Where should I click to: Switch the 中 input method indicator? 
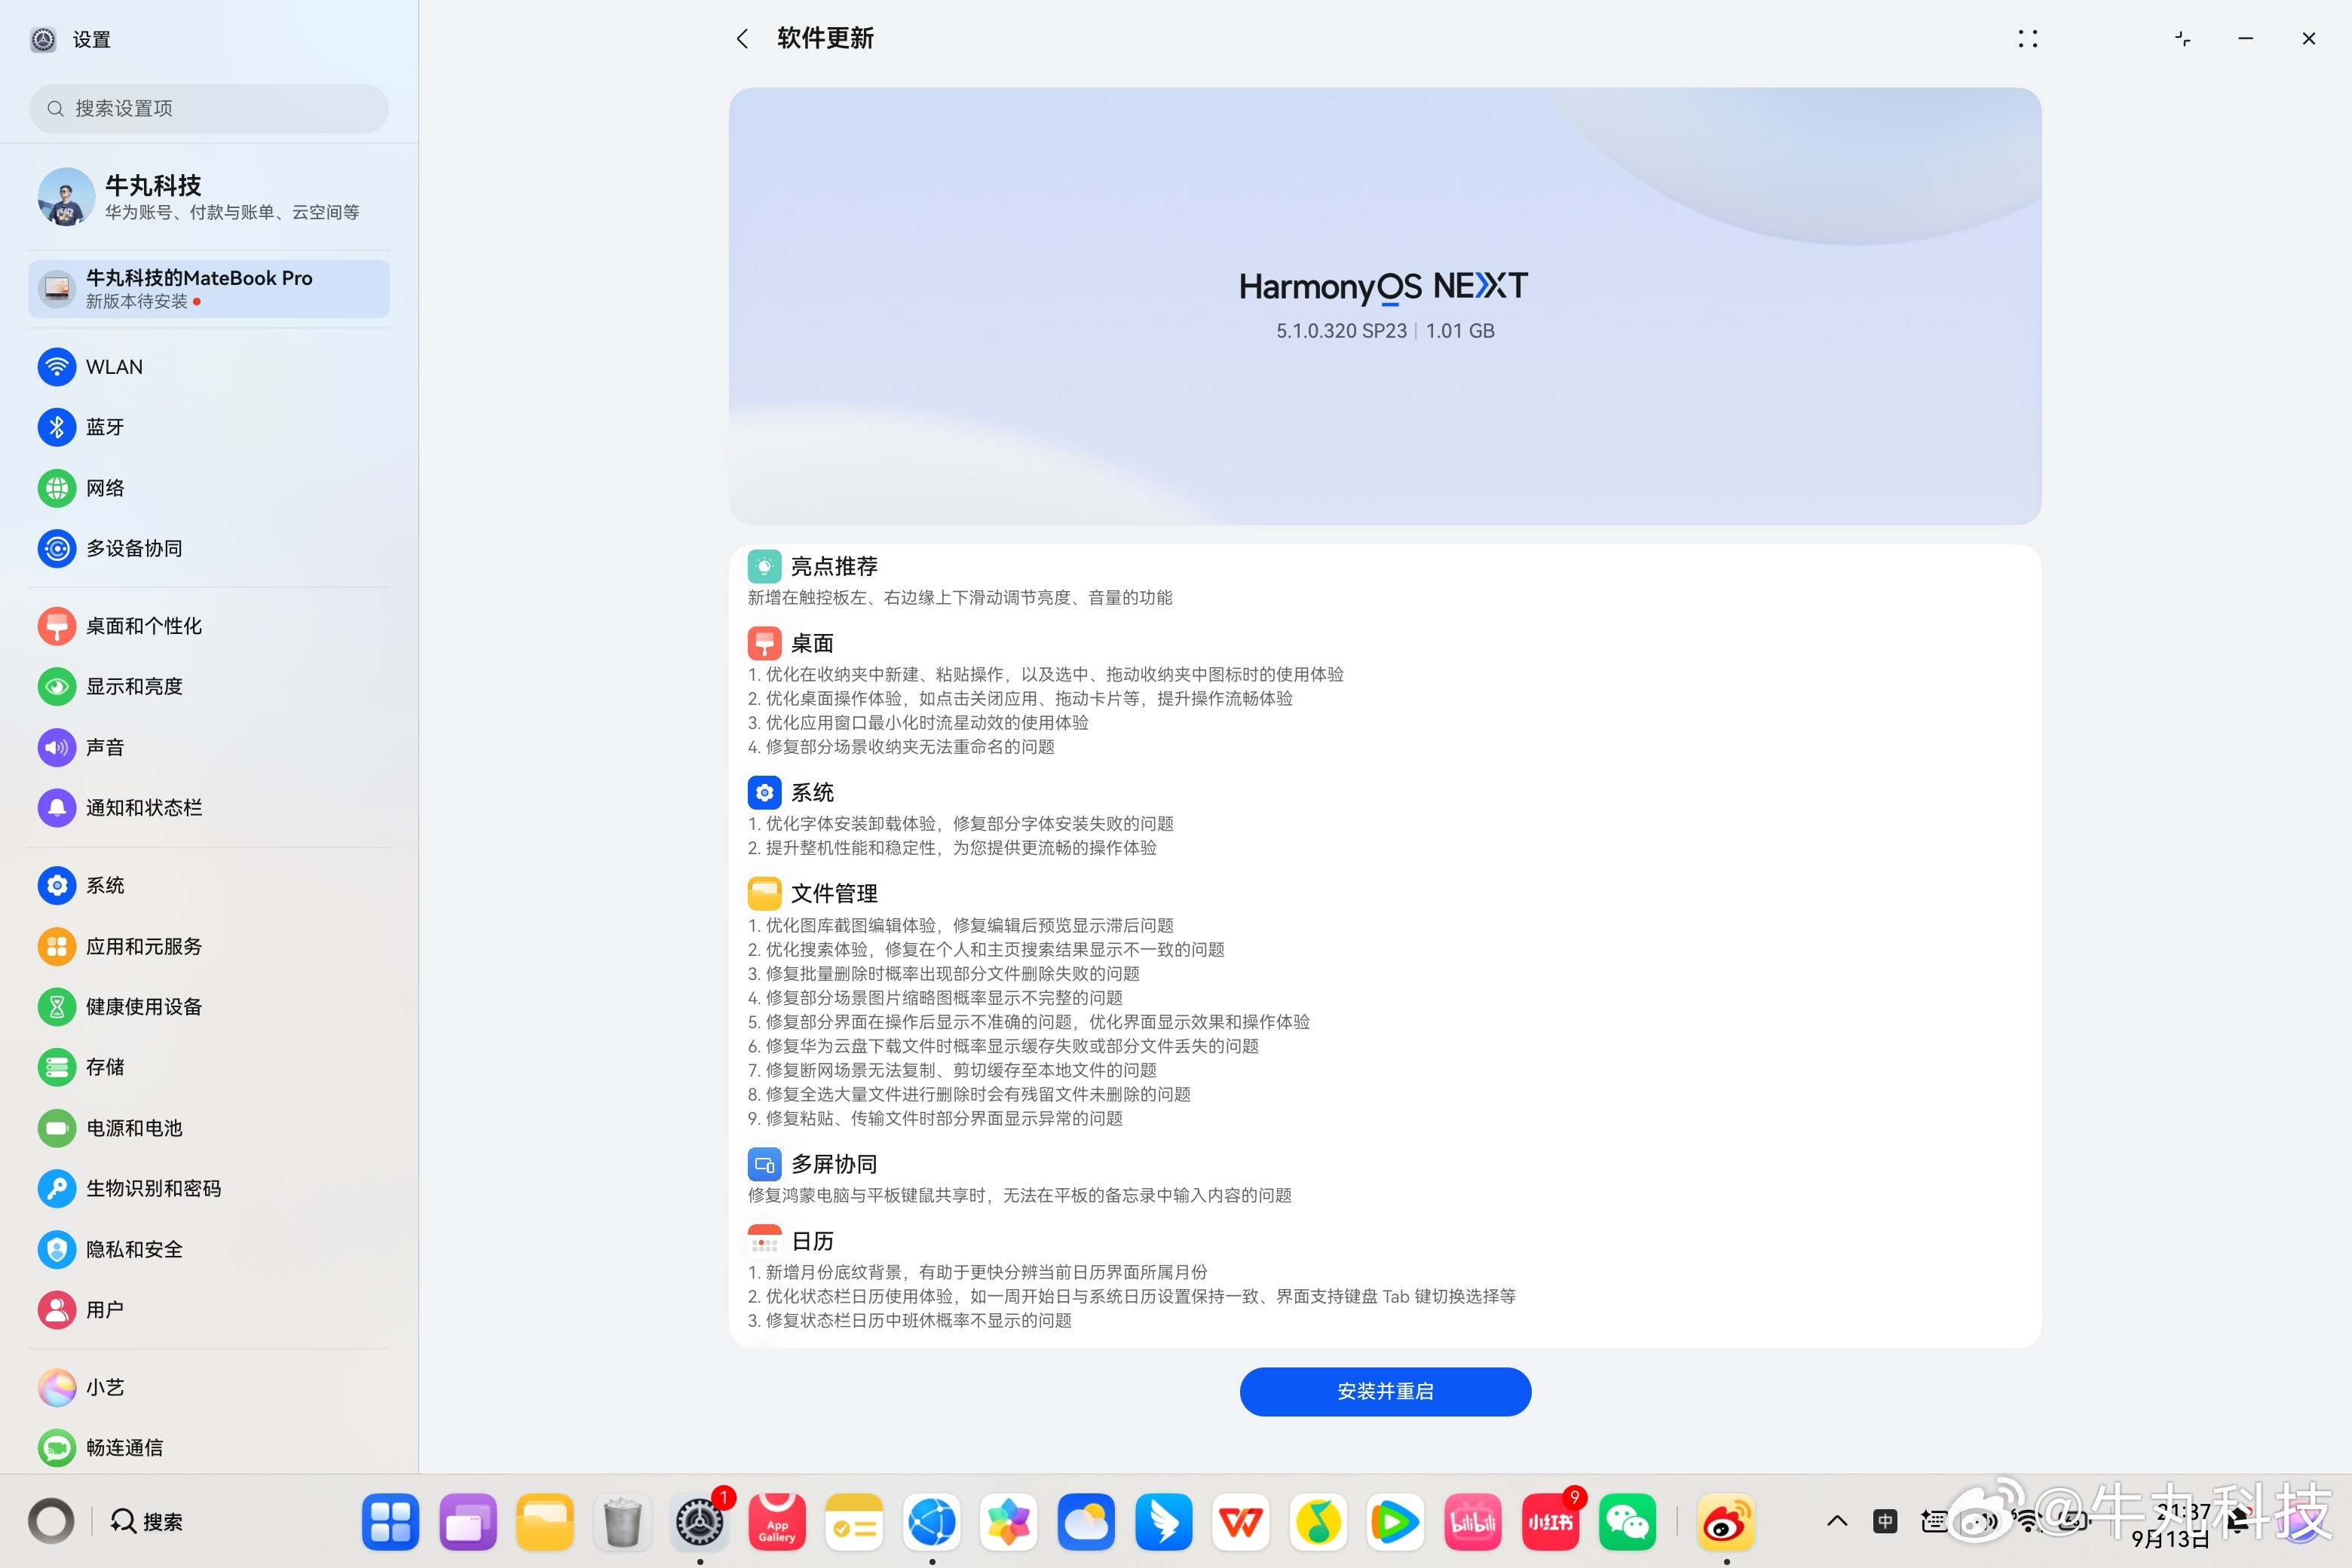click(1885, 1521)
